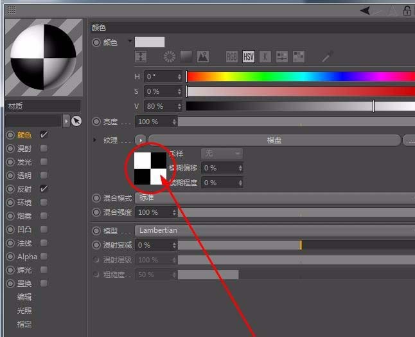Click the 纹理 arrow button to open texture menu
This screenshot has width=415, height=337.
(x=141, y=140)
